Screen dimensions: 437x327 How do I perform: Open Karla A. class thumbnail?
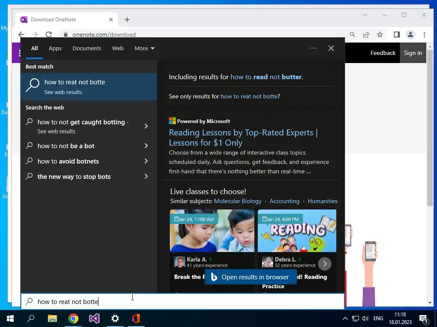[x=212, y=231]
